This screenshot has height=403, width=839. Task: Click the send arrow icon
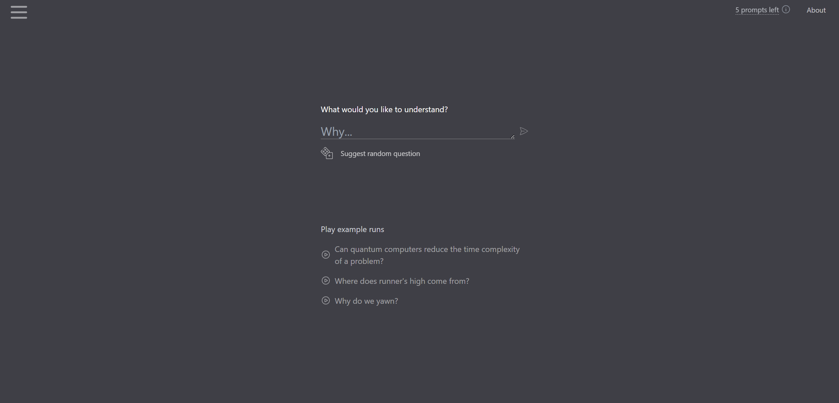coord(524,131)
